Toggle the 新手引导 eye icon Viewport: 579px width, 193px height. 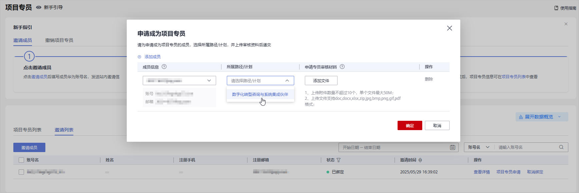(x=39, y=7)
